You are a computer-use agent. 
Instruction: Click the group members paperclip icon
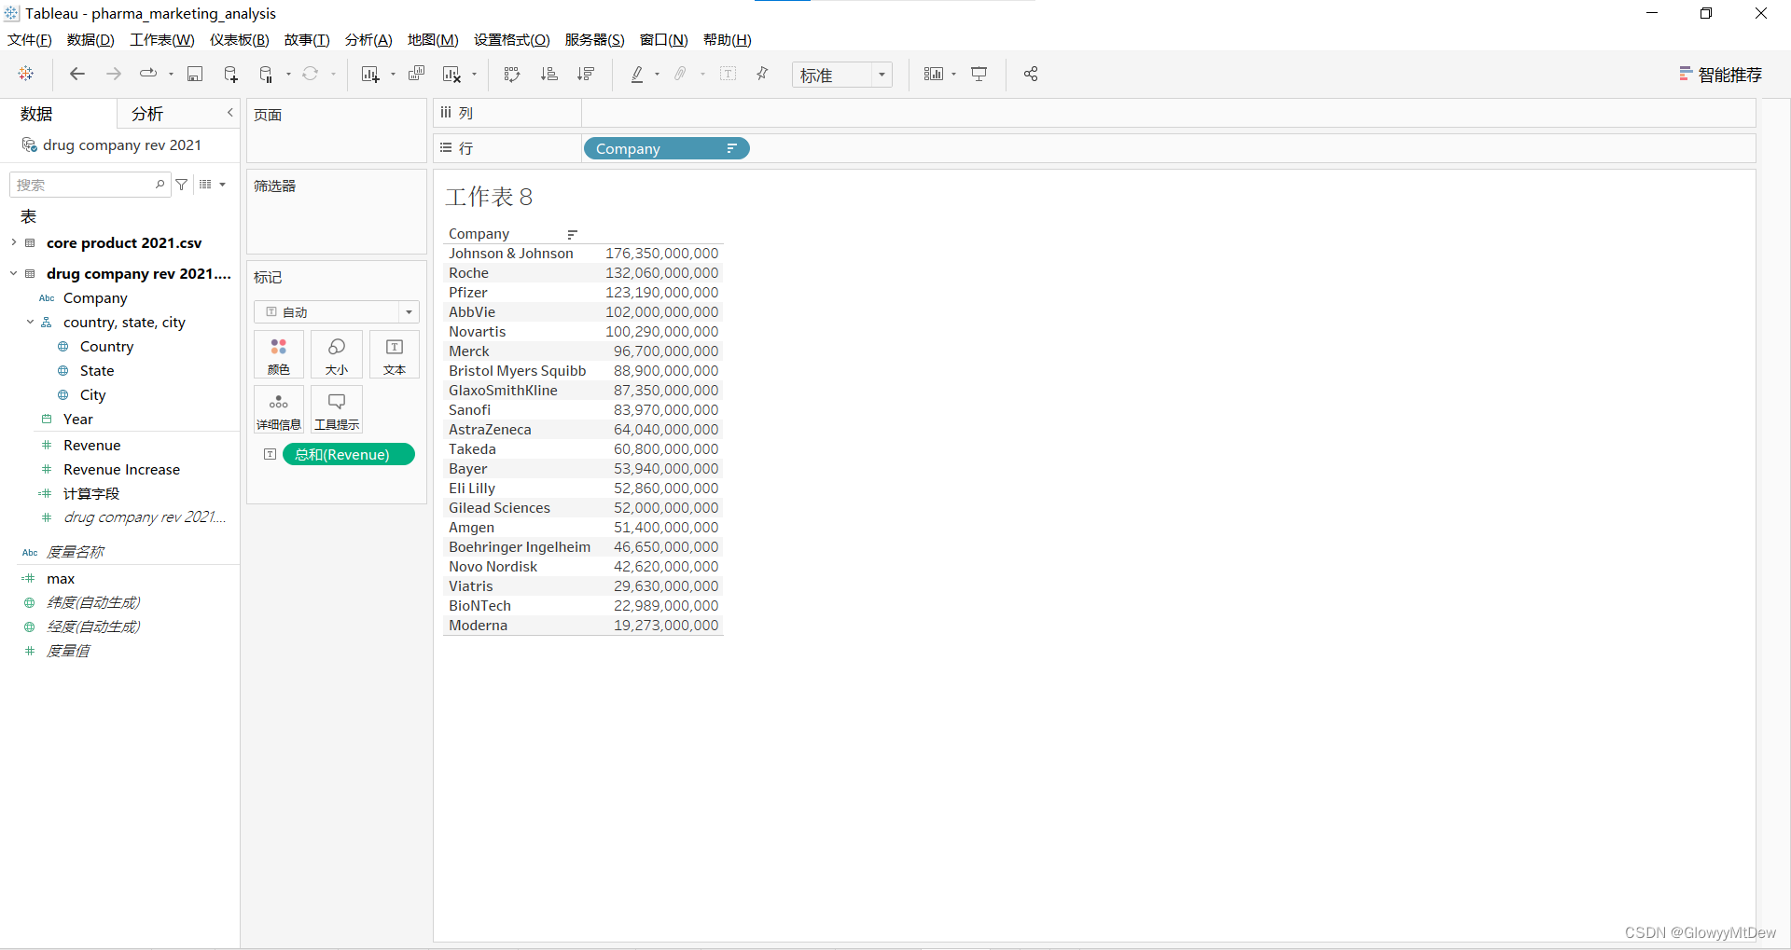click(681, 74)
